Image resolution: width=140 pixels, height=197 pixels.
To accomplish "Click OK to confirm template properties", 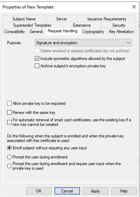I will click(39, 191).
